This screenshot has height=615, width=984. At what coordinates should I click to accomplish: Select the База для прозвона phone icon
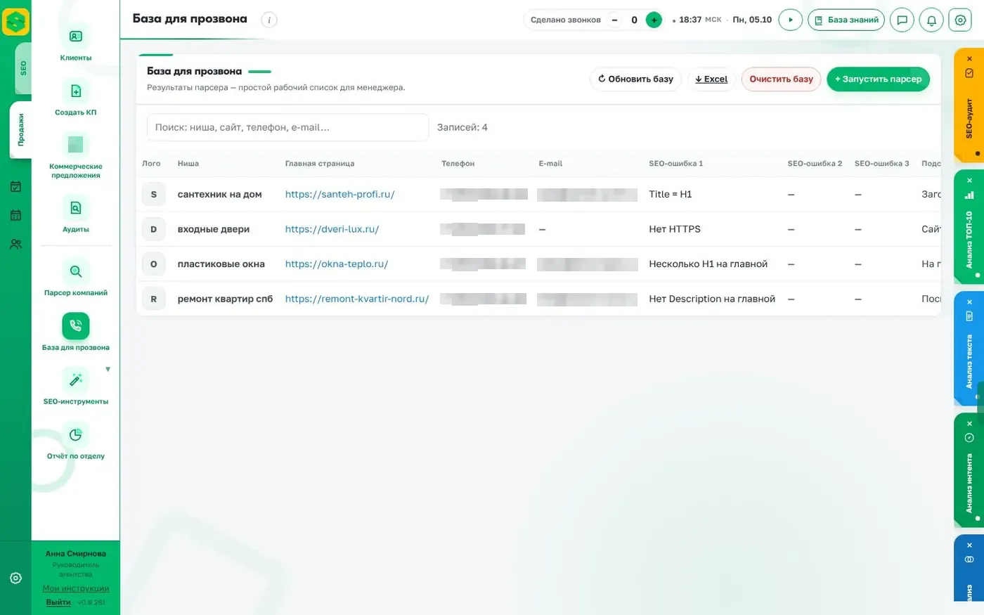click(x=76, y=325)
